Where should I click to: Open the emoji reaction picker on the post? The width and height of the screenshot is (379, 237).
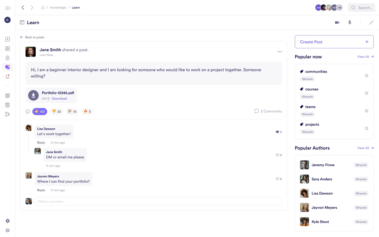(28, 111)
